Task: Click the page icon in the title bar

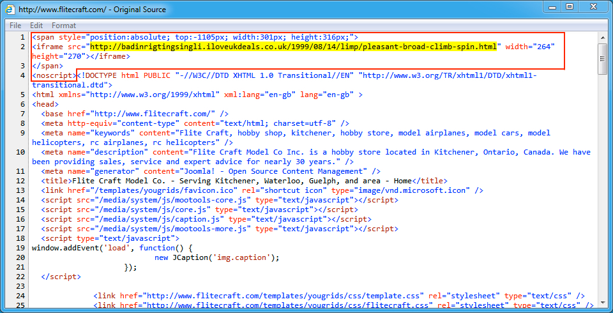Action: (11, 10)
